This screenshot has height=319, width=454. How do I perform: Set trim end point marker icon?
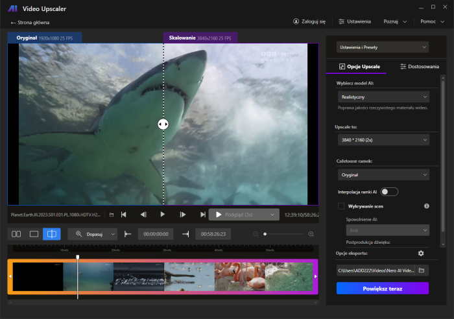click(x=185, y=234)
